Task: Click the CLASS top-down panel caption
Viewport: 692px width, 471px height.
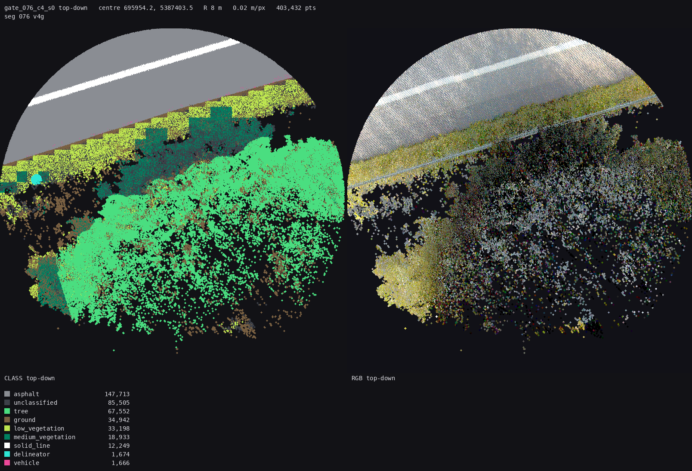Action: point(30,378)
